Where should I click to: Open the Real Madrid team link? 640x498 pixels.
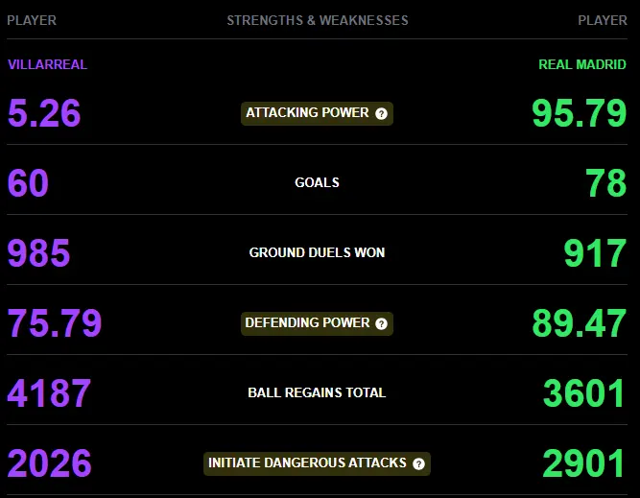[582, 64]
